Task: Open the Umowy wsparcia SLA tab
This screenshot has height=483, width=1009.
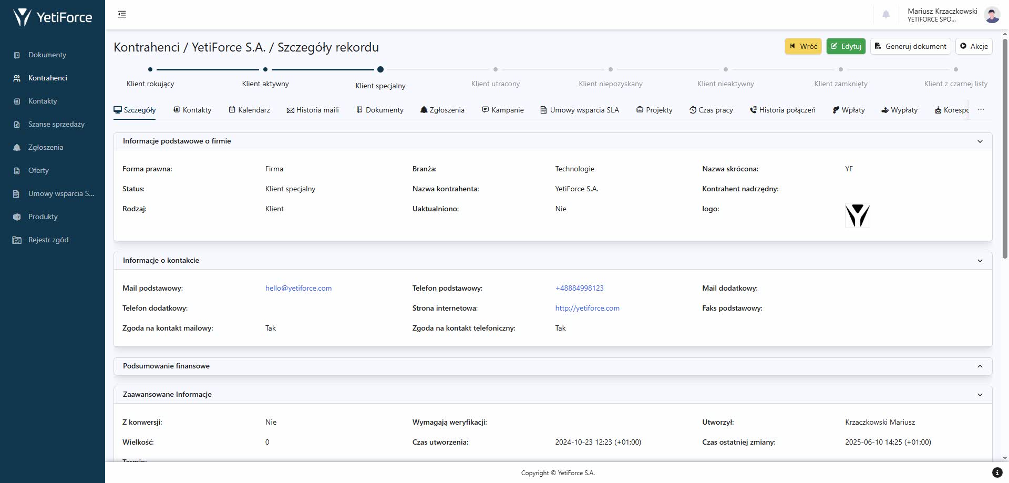Action: click(580, 110)
